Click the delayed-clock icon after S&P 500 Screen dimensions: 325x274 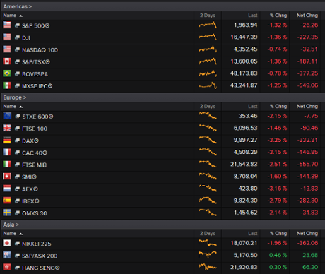(x=47, y=25)
